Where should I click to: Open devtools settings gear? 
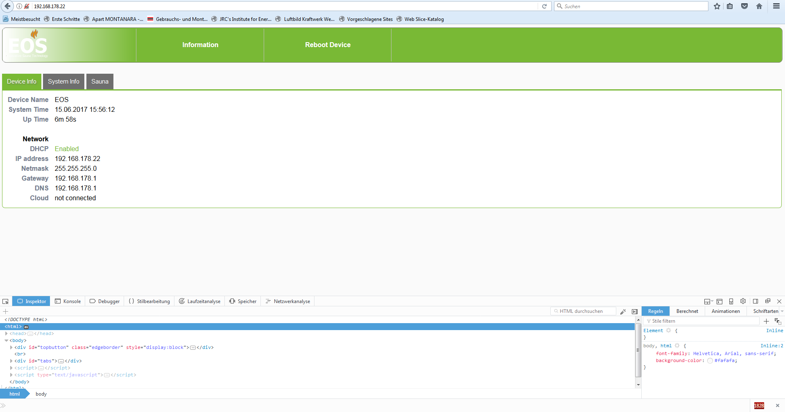click(x=743, y=301)
